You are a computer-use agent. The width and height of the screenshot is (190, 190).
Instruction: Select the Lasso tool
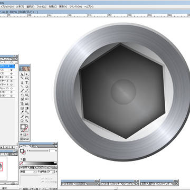tap(27, 78)
